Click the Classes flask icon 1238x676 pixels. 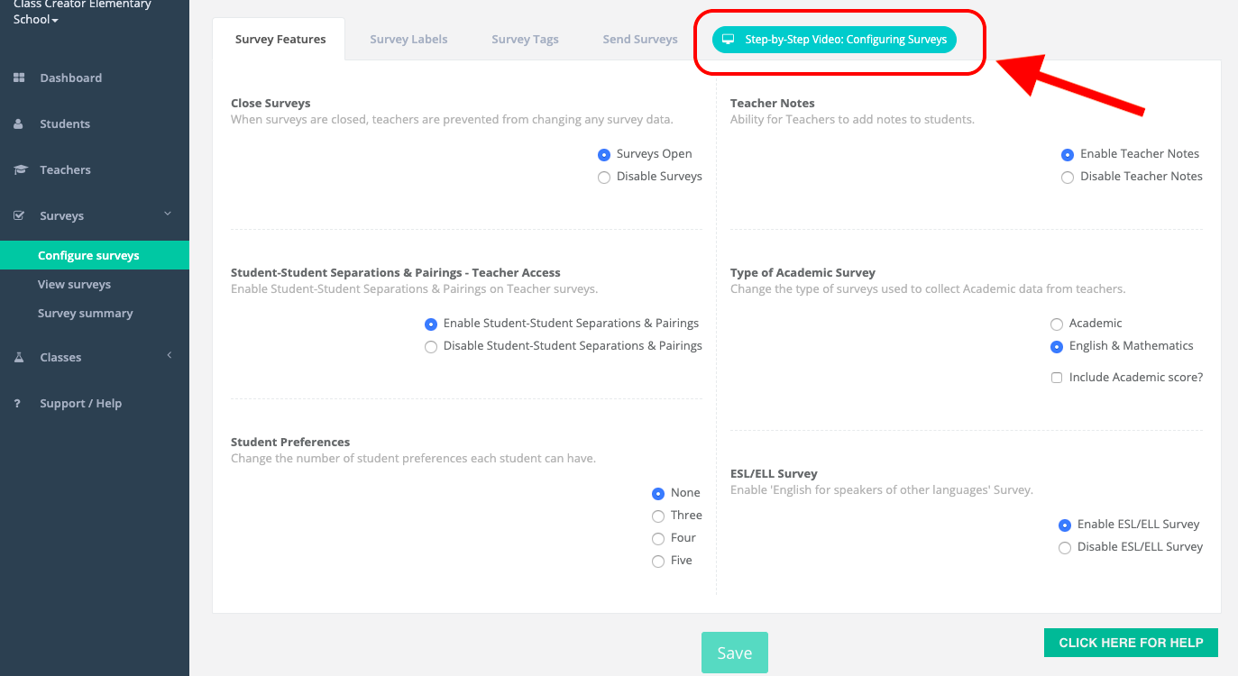coord(19,358)
